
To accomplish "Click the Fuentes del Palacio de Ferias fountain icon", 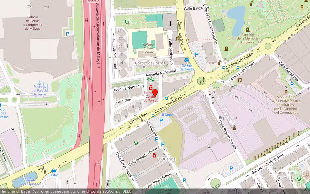I will [x=40, y=84].
